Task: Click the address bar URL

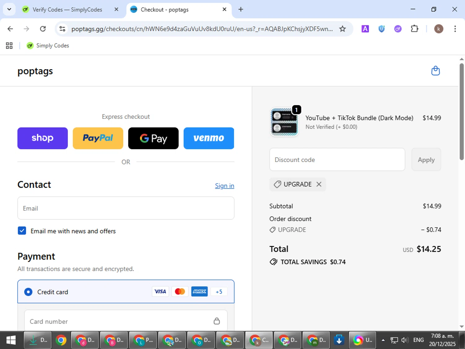Action: tap(202, 29)
